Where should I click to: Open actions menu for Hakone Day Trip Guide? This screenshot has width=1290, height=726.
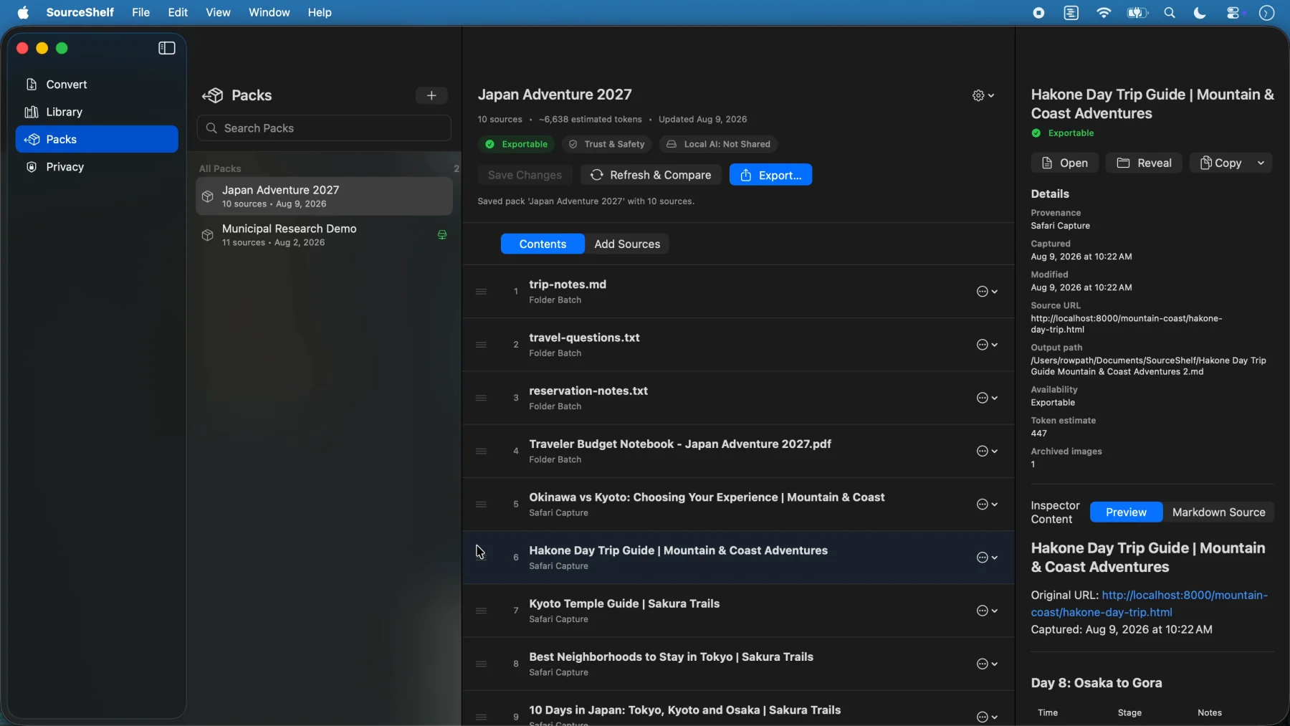point(987,558)
